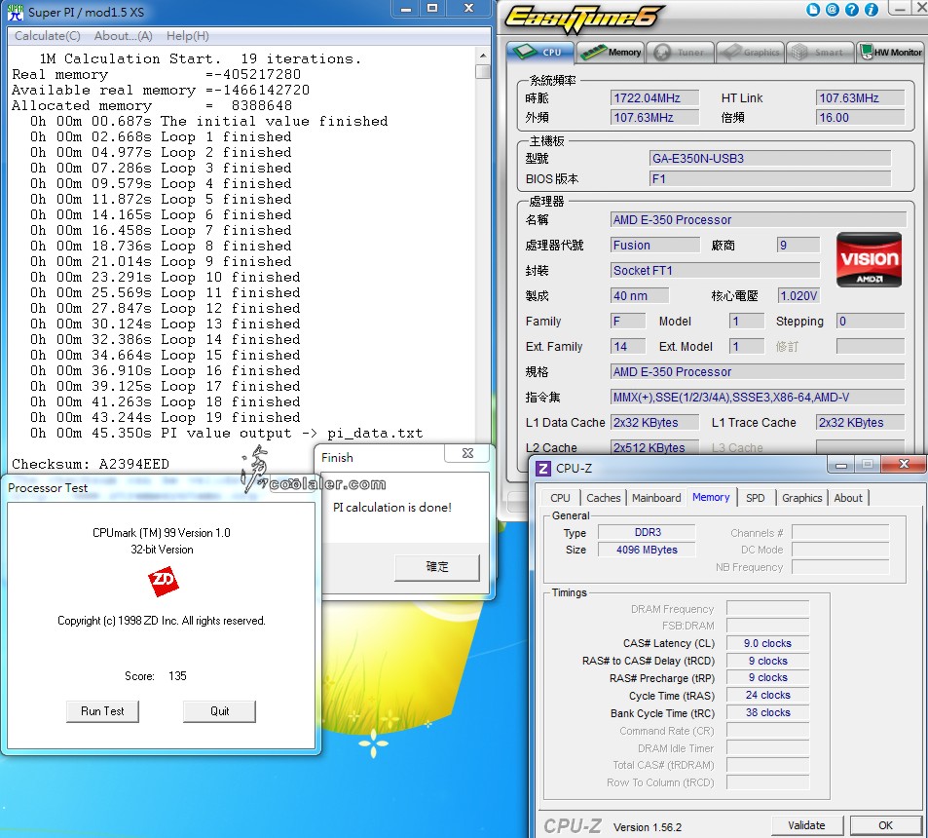Open the Help(H) menu in Super PI
The image size is (928, 838).
coord(188,36)
